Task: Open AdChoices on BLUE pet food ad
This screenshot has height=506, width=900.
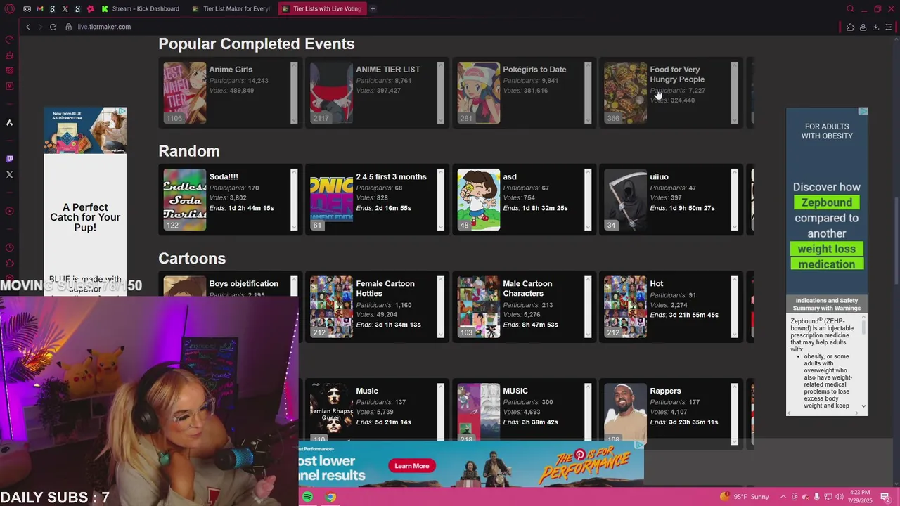Action: [122, 111]
